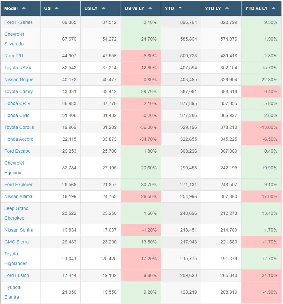Open Ford F-Series model link
Viewport: 283px width, 304px height.
[x=18, y=22]
